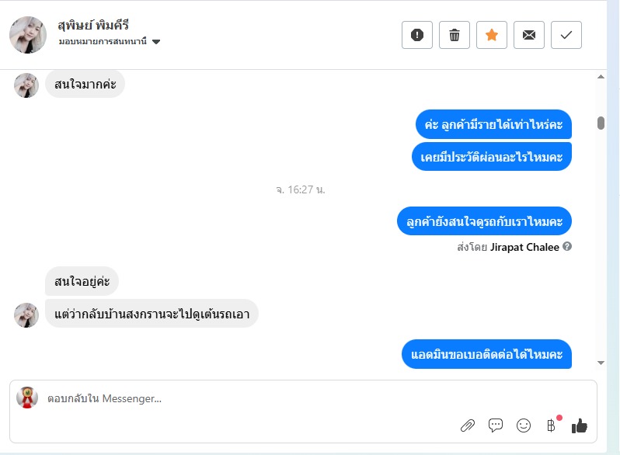Mark conversation done with checkmark button

click(x=566, y=35)
